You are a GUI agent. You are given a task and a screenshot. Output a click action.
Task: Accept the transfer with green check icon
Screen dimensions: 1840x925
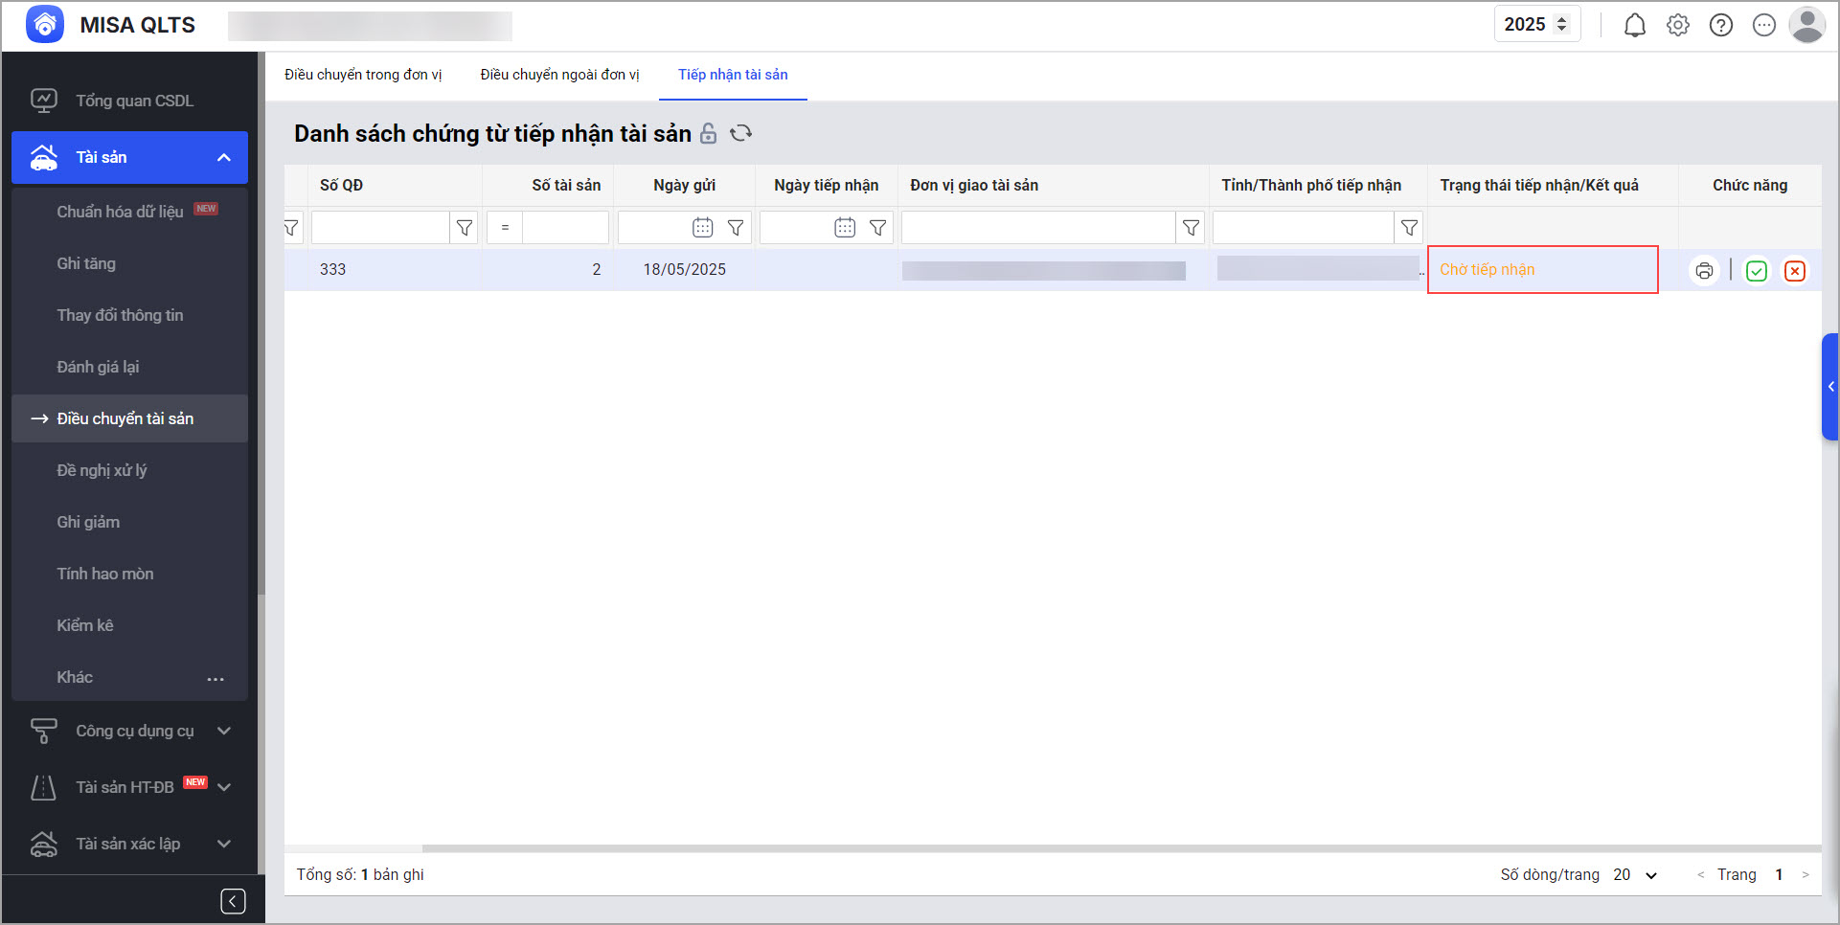[x=1756, y=271]
